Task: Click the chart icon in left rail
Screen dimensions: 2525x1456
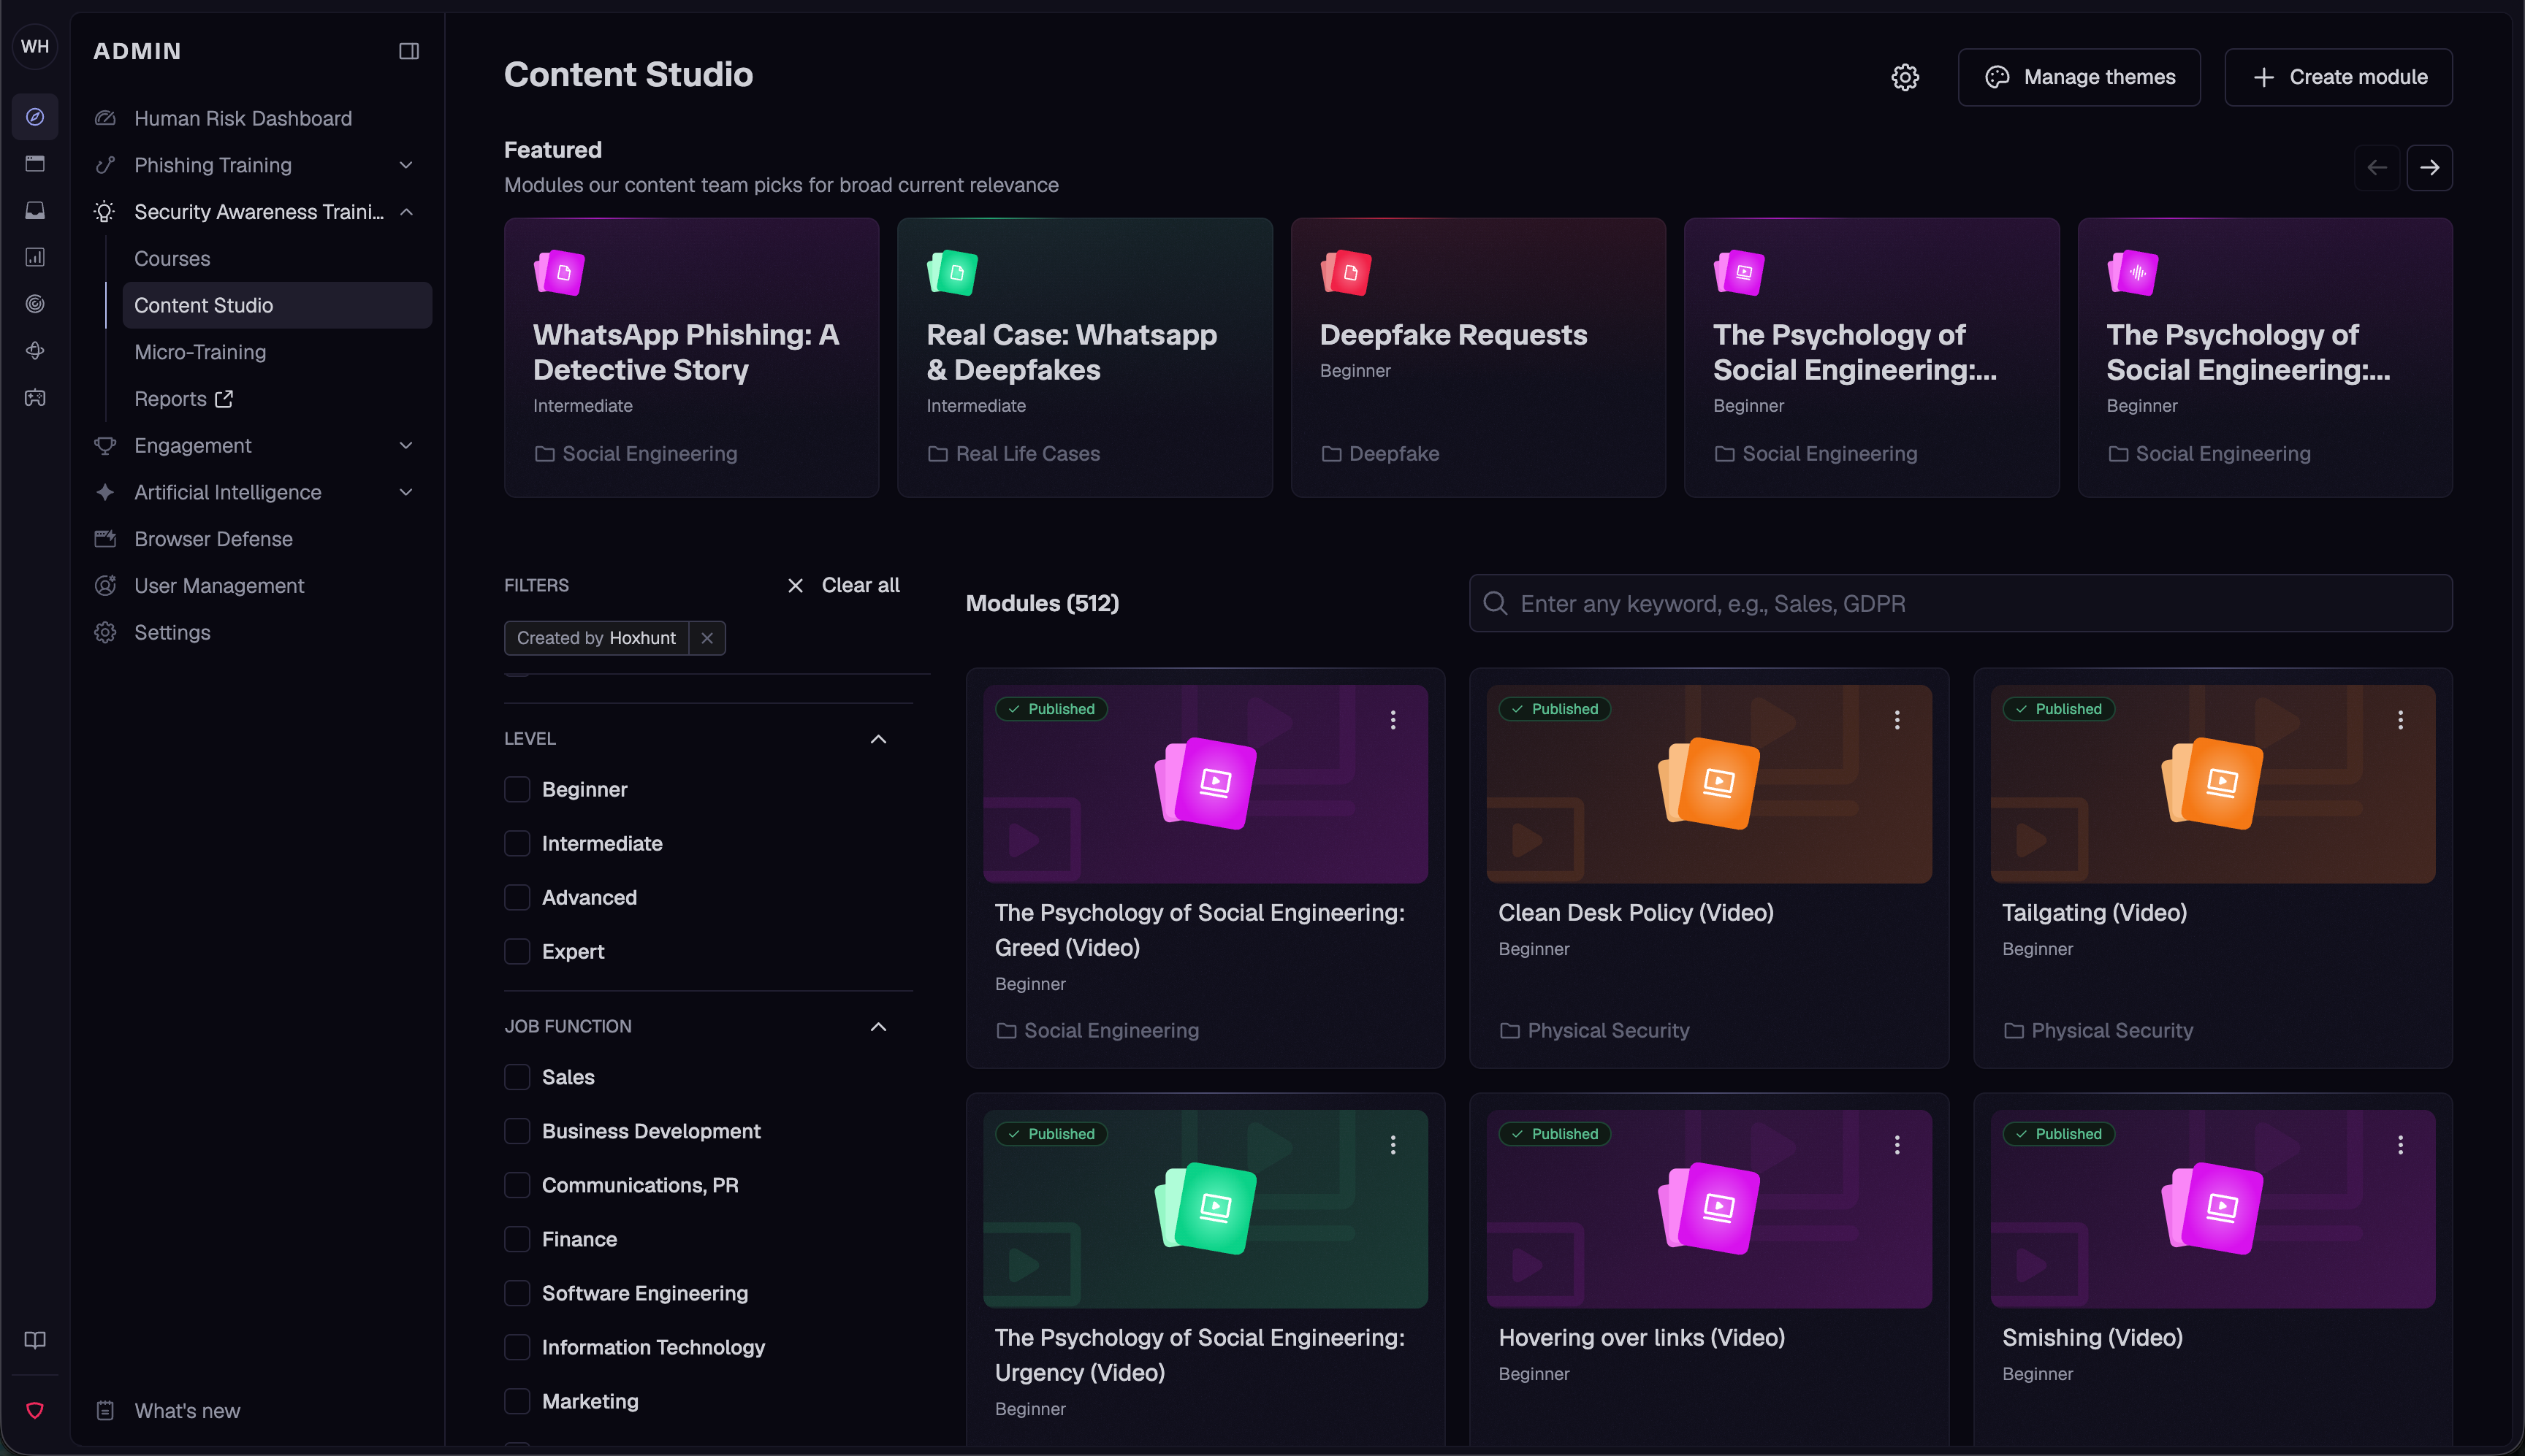Action: tap(35, 257)
